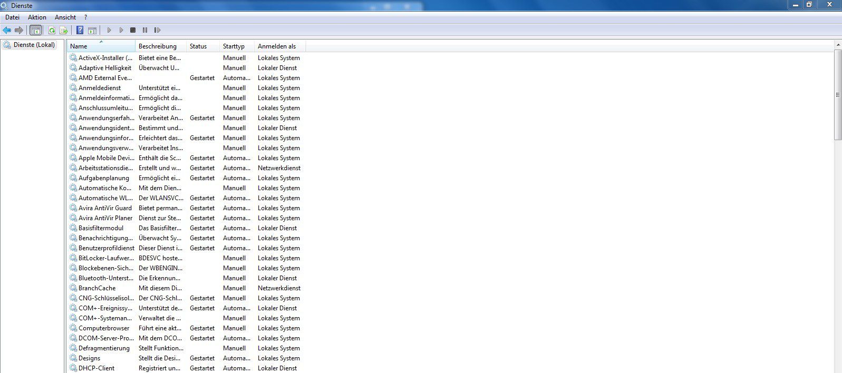842x373 pixels.
Task: Restart the service via toolbar icon
Action: [157, 31]
